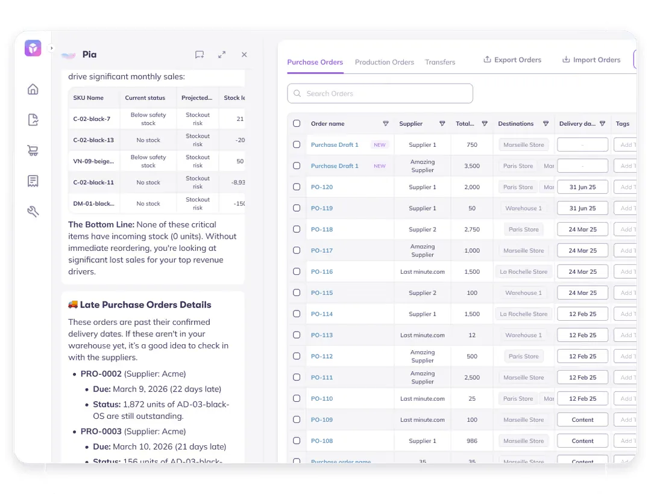Image resolution: width=651 pixels, height=494 pixels.
Task: Open Purchase Draft 1 from Amazing Supplier
Action: click(335, 166)
